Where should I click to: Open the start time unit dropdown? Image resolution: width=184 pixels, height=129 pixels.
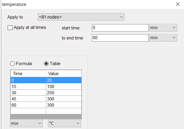(163, 28)
